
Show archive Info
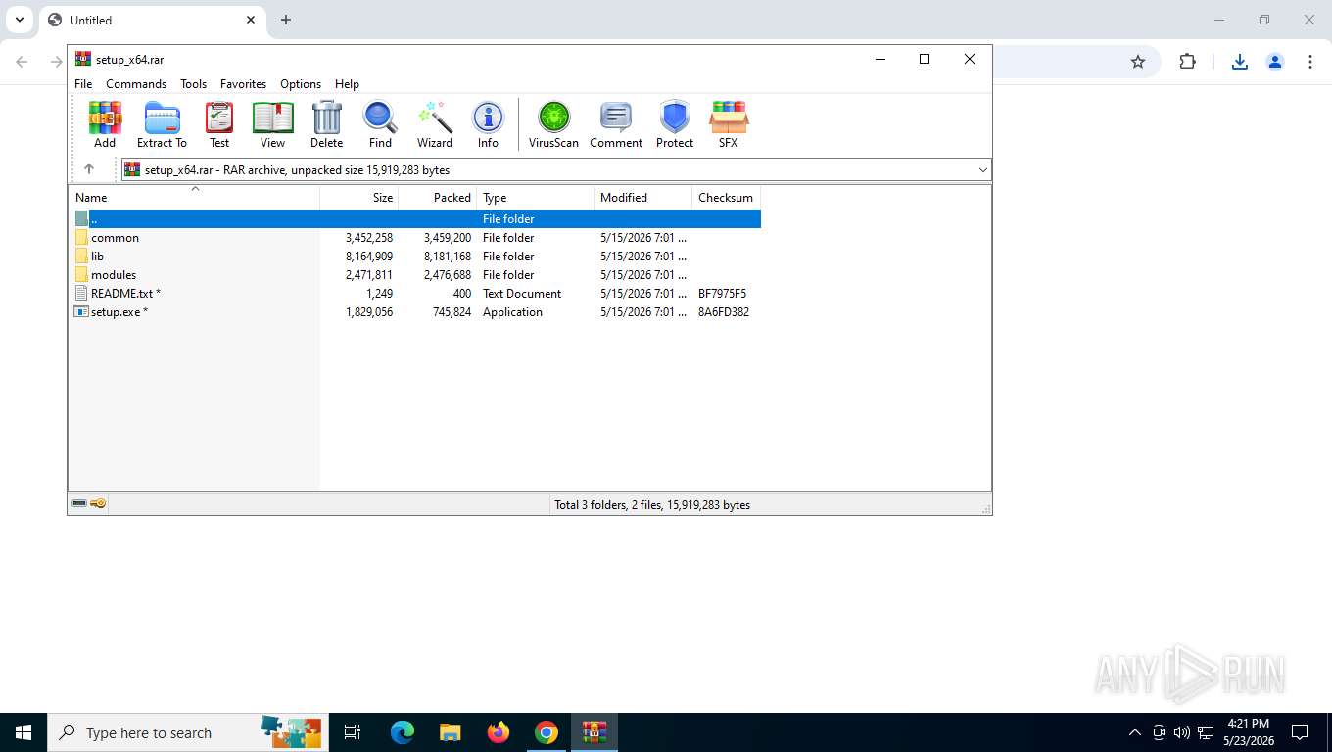point(488,124)
